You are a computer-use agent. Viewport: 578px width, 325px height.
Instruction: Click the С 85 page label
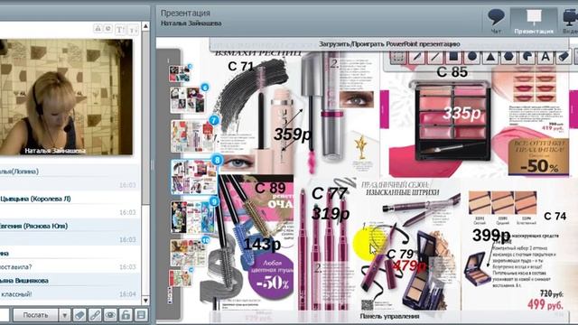click(452, 72)
